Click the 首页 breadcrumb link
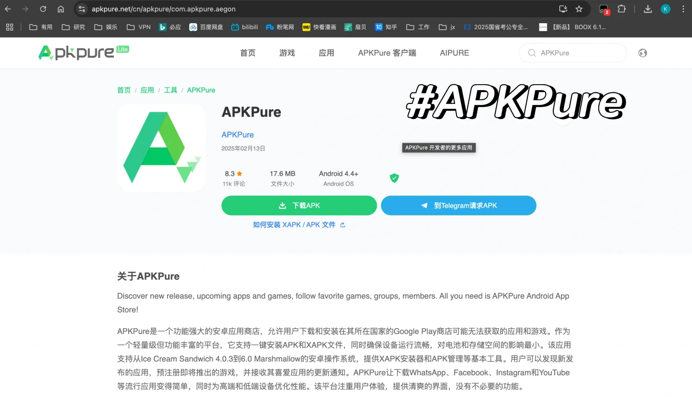The width and height of the screenshot is (692, 397). (124, 90)
